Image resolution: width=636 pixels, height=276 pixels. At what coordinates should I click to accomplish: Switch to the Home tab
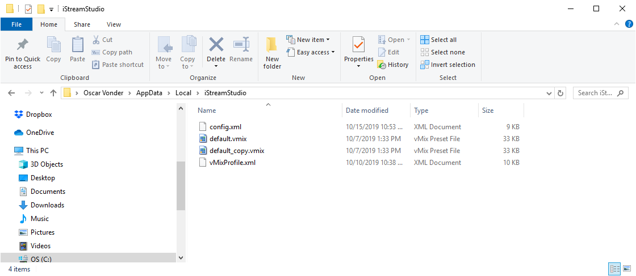[49, 24]
